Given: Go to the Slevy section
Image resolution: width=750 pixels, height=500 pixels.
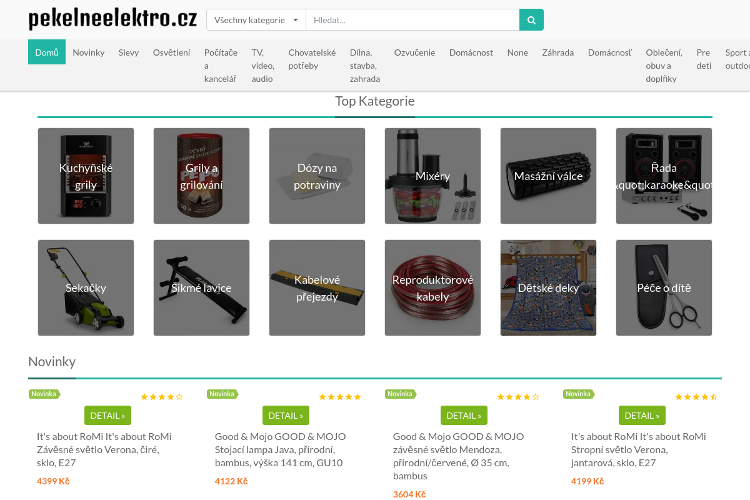Looking at the screenshot, I should tap(129, 52).
